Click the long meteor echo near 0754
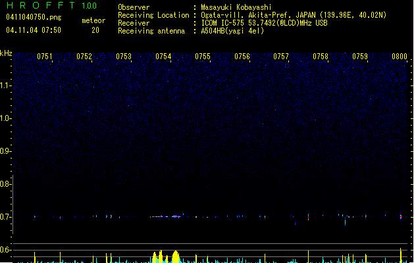 [166, 216]
